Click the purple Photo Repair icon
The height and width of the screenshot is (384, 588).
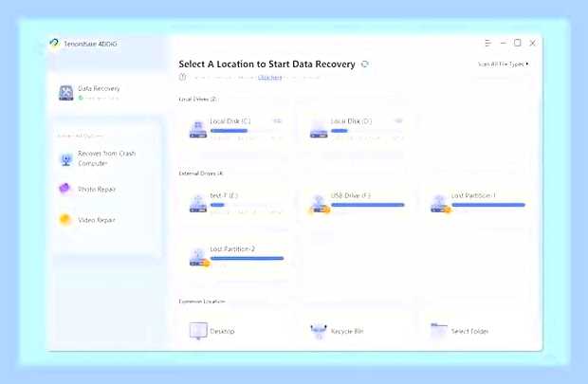64,189
